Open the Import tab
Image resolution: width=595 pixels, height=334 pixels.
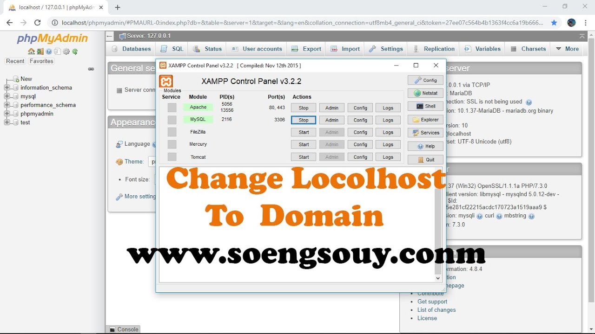pyautogui.click(x=345, y=49)
